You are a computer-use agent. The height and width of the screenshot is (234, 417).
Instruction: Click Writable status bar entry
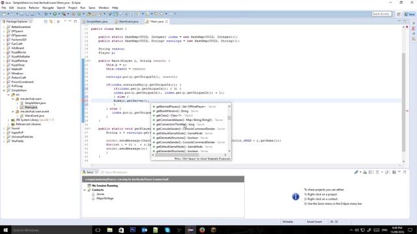click(x=287, y=222)
